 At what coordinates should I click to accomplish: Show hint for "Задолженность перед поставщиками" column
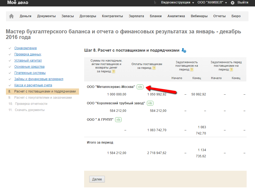(x=231, y=69)
